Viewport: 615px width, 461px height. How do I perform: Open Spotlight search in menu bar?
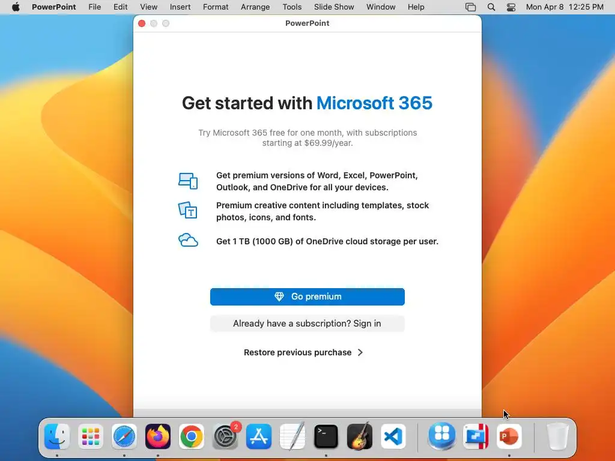pyautogui.click(x=491, y=7)
